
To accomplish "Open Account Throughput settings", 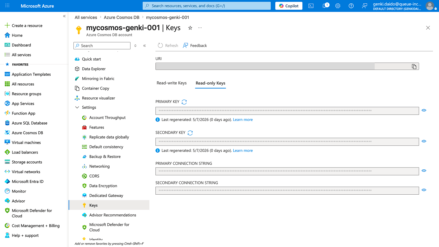I will click(x=104, y=118).
